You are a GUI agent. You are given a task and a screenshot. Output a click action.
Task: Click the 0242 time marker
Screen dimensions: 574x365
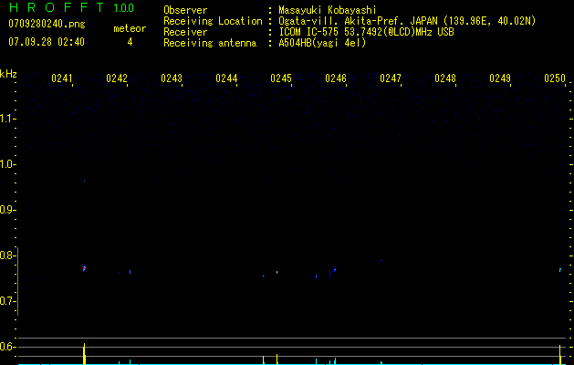pos(117,78)
